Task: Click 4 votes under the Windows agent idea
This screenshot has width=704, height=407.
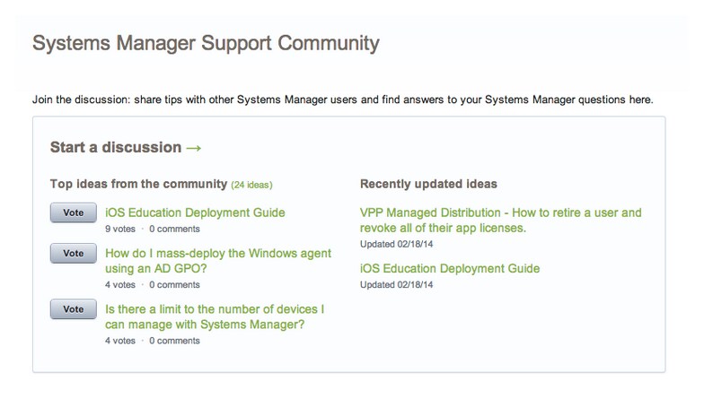Action: (x=120, y=285)
